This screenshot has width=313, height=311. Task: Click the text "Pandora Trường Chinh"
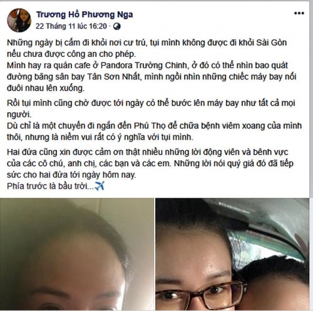144,66
